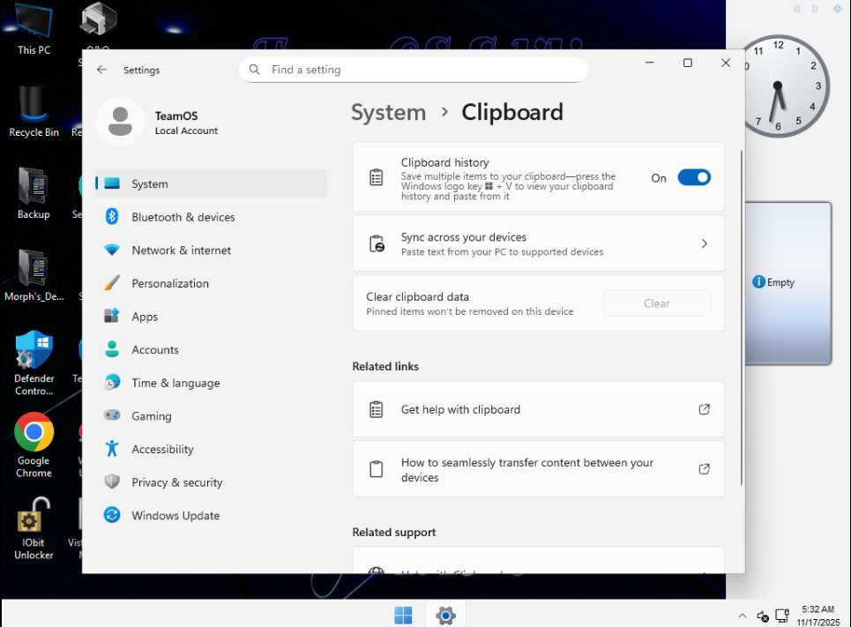The width and height of the screenshot is (851, 627).
Task: Open Privacy & security section
Action: [176, 482]
